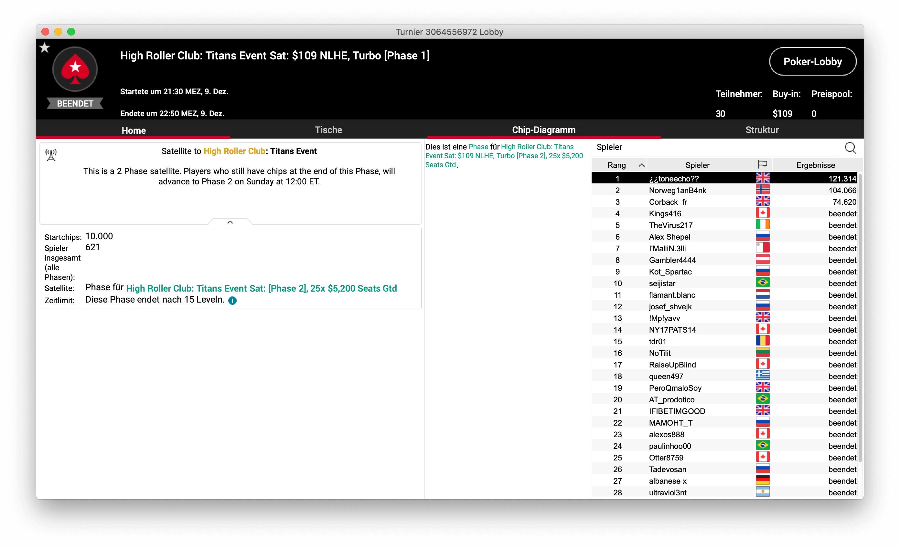Open the Phase 2 satellite link

pos(261,289)
